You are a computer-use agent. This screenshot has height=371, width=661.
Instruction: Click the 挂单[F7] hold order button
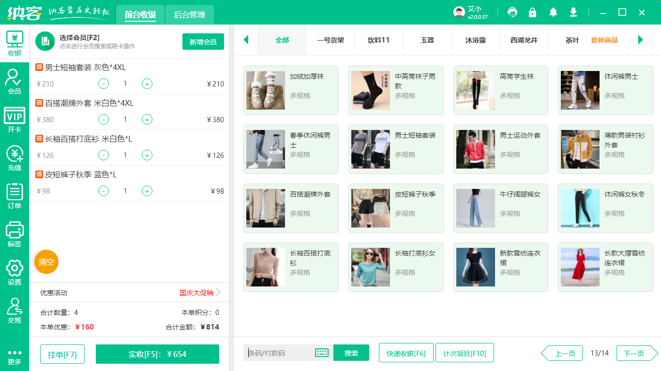tap(62, 354)
